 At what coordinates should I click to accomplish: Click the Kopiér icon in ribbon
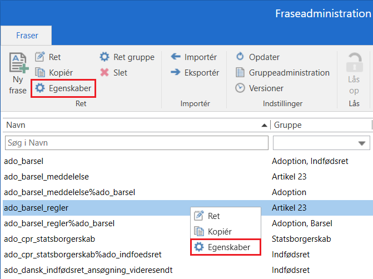point(40,73)
